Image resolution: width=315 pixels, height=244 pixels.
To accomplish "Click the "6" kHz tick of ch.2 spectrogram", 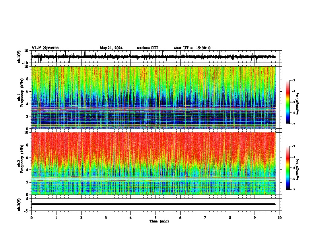I will coord(27,157).
